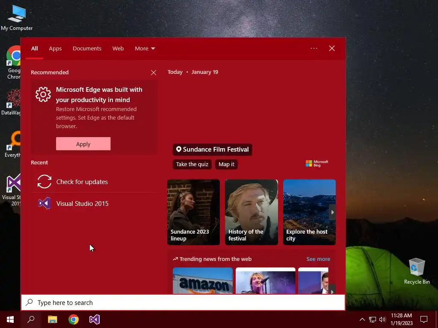Switch to the All search tab
Screen dimensions: 438x328
click(35, 49)
